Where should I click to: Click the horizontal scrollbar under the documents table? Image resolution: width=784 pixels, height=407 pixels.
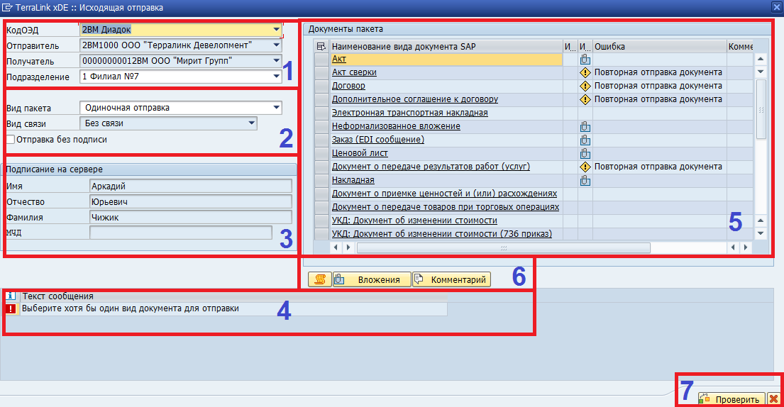click(x=504, y=247)
